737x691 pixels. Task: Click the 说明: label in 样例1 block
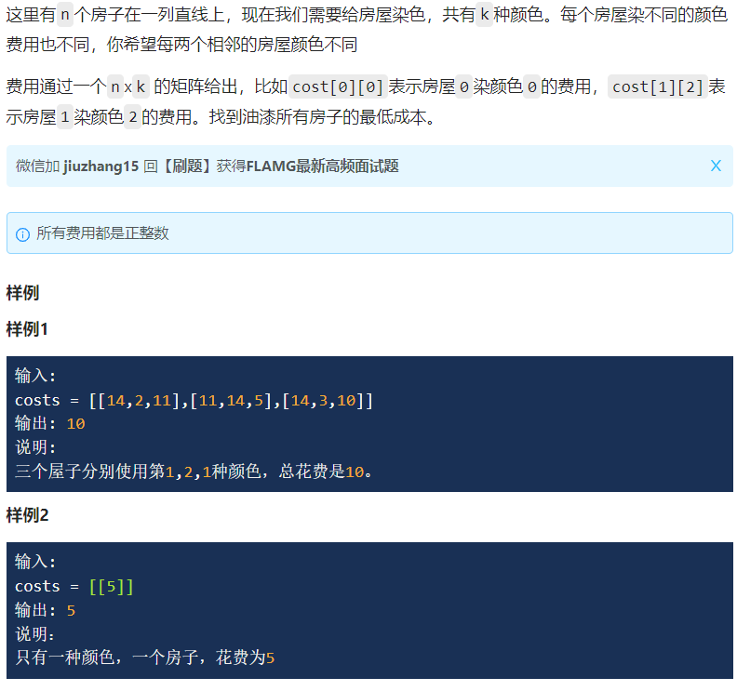[35, 447]
